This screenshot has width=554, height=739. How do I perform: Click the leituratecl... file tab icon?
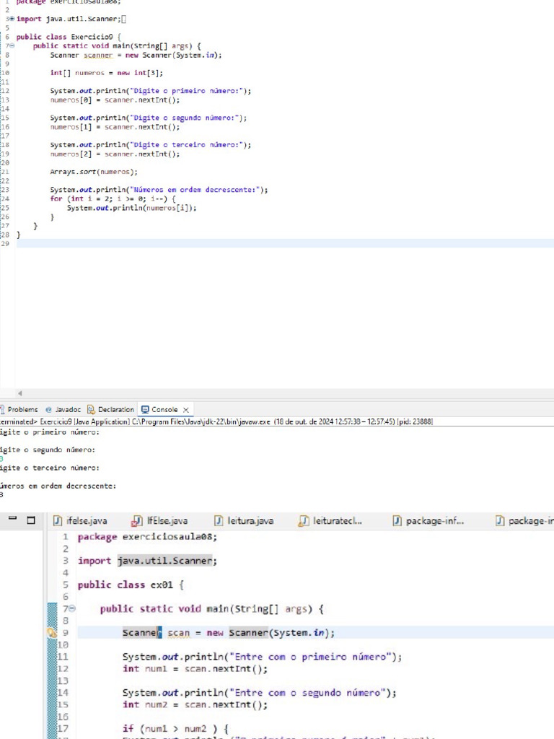click(304, 521)
